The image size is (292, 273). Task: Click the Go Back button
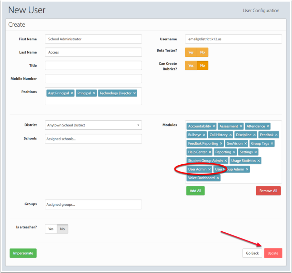tap(252, 253)
